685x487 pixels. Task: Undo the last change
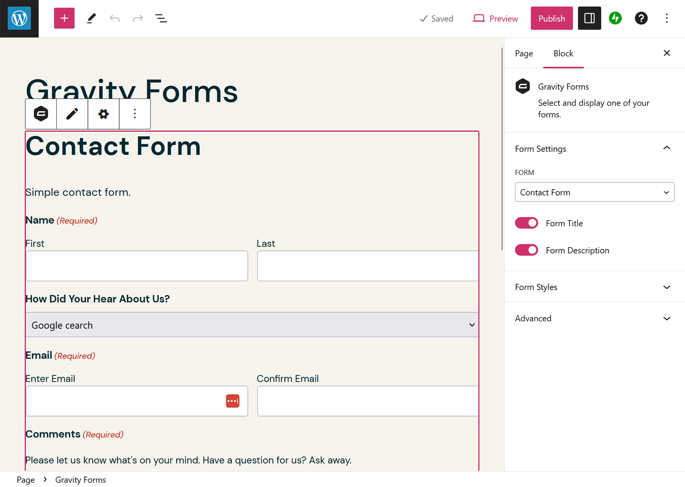(x=115, y=18)
